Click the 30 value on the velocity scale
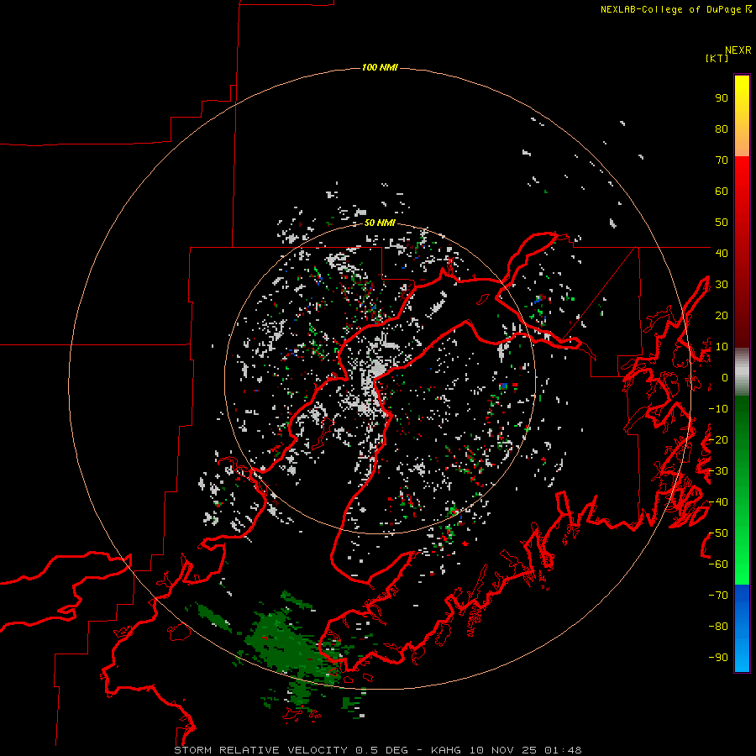Screen dimensions: 756x756 722,285
